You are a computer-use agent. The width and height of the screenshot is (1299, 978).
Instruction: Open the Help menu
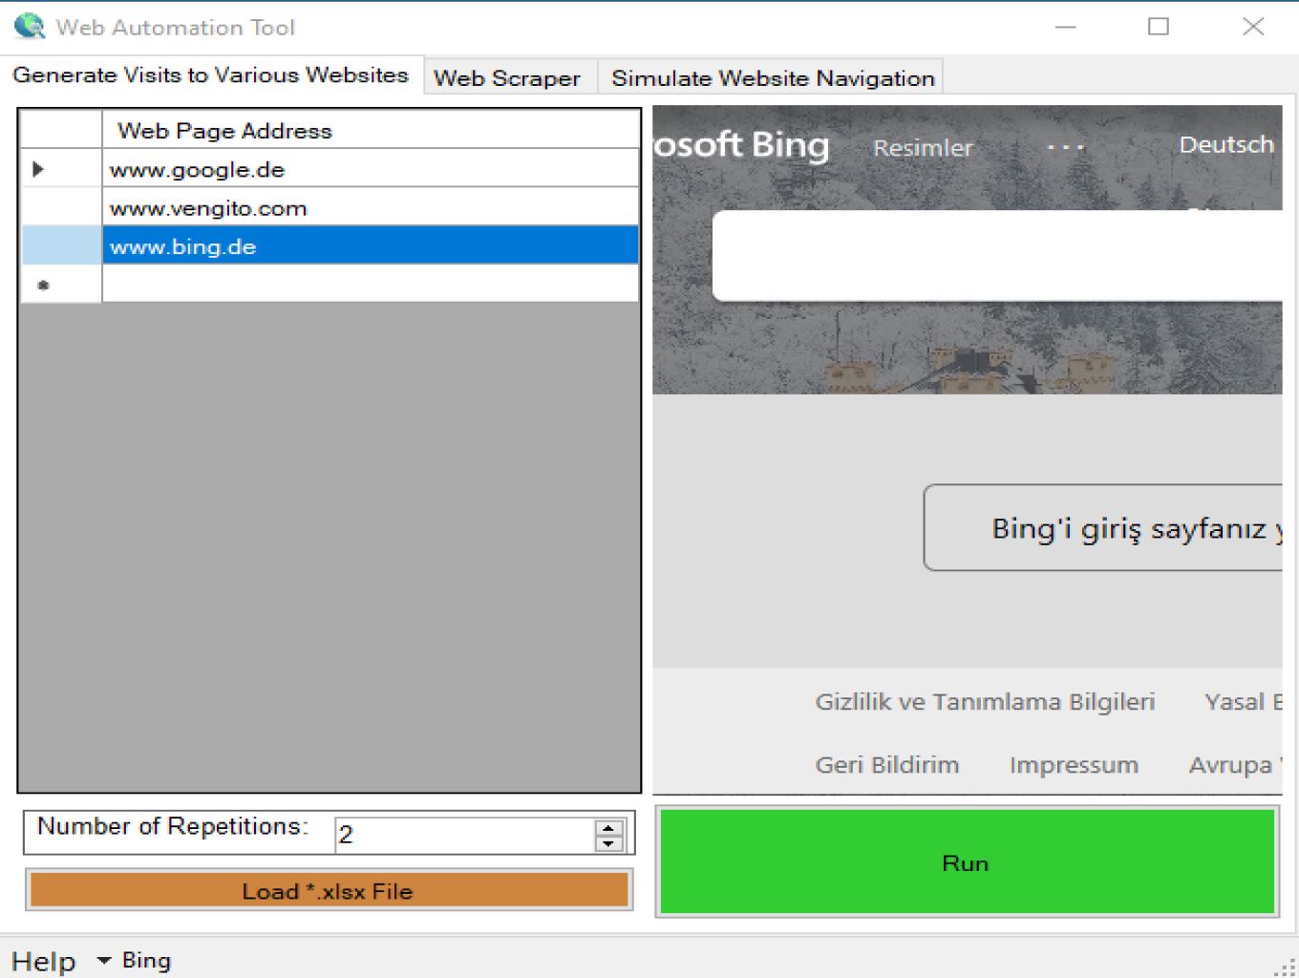tap(44, 961)
